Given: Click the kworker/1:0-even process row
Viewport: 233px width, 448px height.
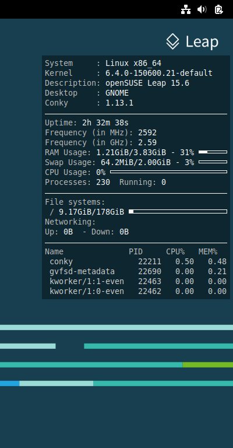Looking at the screenshot, I should [x=136, y=292].
